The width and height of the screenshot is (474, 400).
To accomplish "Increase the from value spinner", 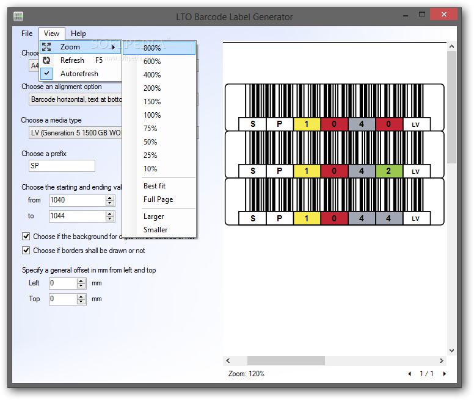I will tap(110, 198).
